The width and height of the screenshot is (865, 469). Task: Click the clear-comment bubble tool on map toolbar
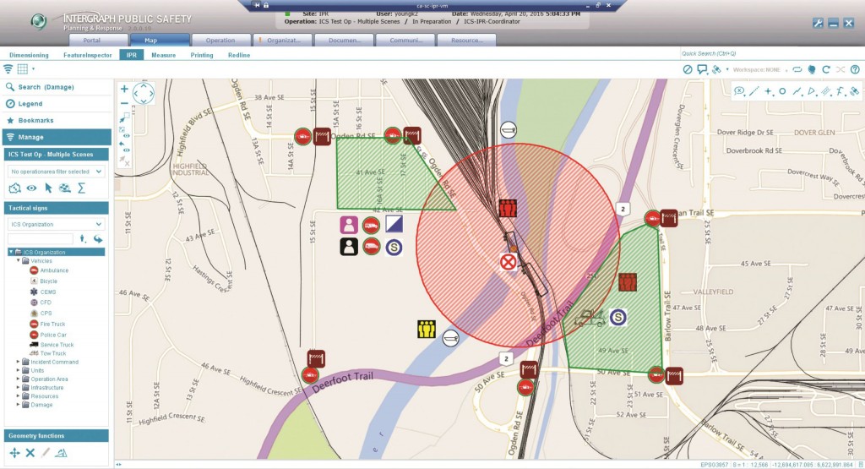pyautogui.click(x=739, y=91)
